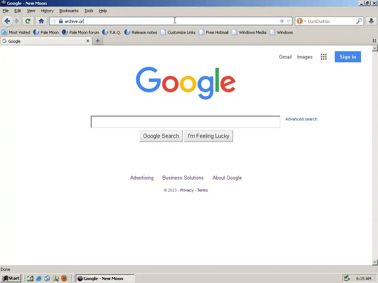Open the Home page icon

coord(41,21)
